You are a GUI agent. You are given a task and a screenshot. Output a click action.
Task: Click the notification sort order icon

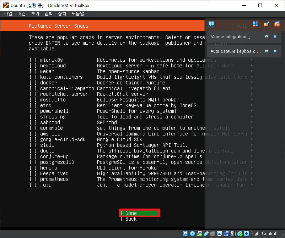click(x=256, y=24)
